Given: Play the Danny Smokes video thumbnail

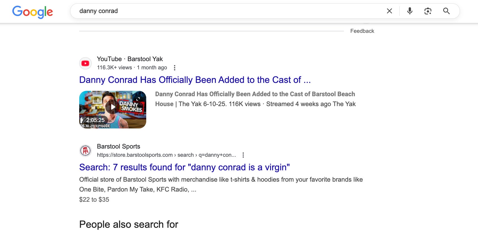Looking at the screenshot, I should point(113,107).
